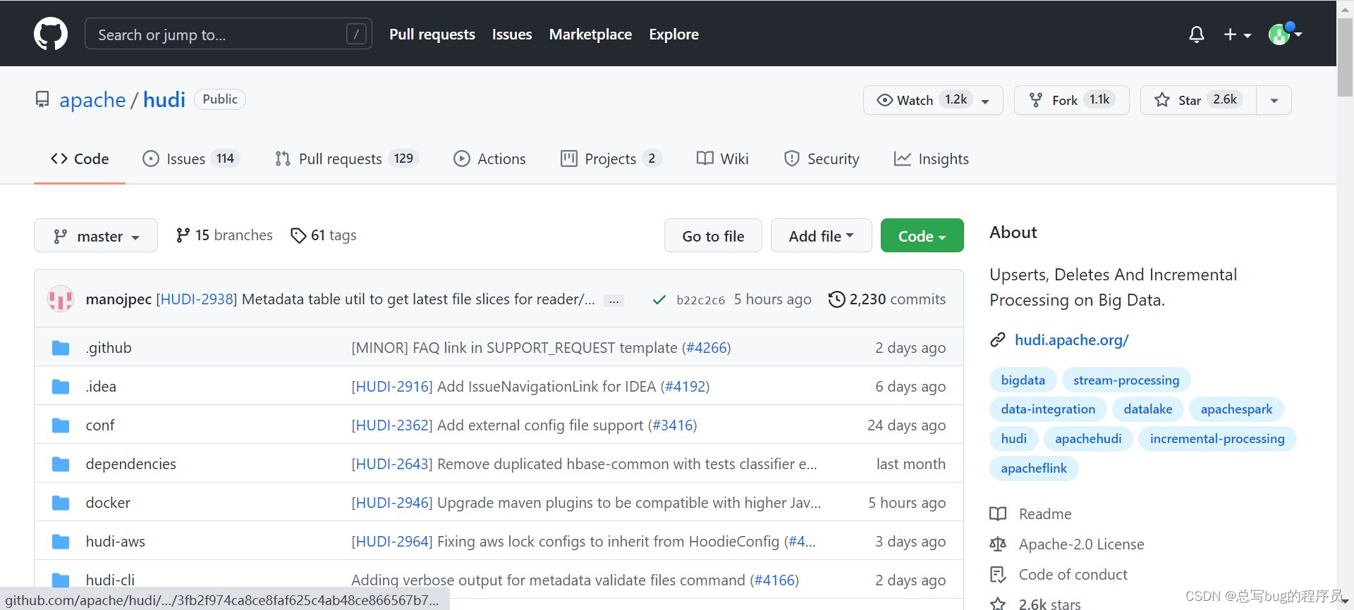Open the Add file dropdown
1354x610 pixels.
pos(821,236)
